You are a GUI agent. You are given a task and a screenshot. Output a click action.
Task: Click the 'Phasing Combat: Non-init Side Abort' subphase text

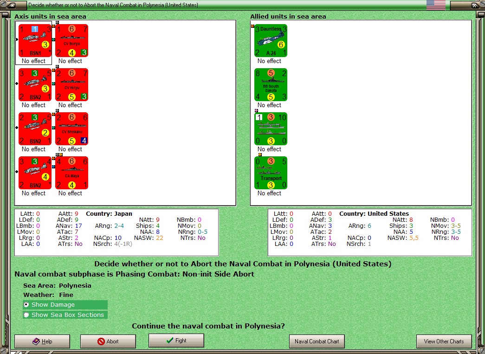(x=185, y=274)
